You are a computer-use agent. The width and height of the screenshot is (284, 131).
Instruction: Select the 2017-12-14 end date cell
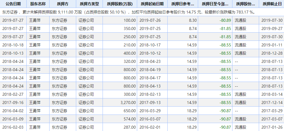coord(272,103)
